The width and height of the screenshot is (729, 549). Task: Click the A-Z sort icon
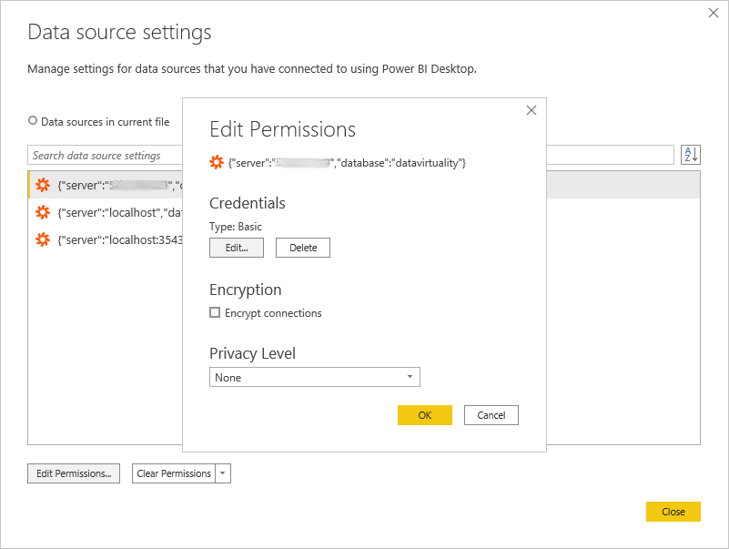pyautogui.click(x=690, y=155)
